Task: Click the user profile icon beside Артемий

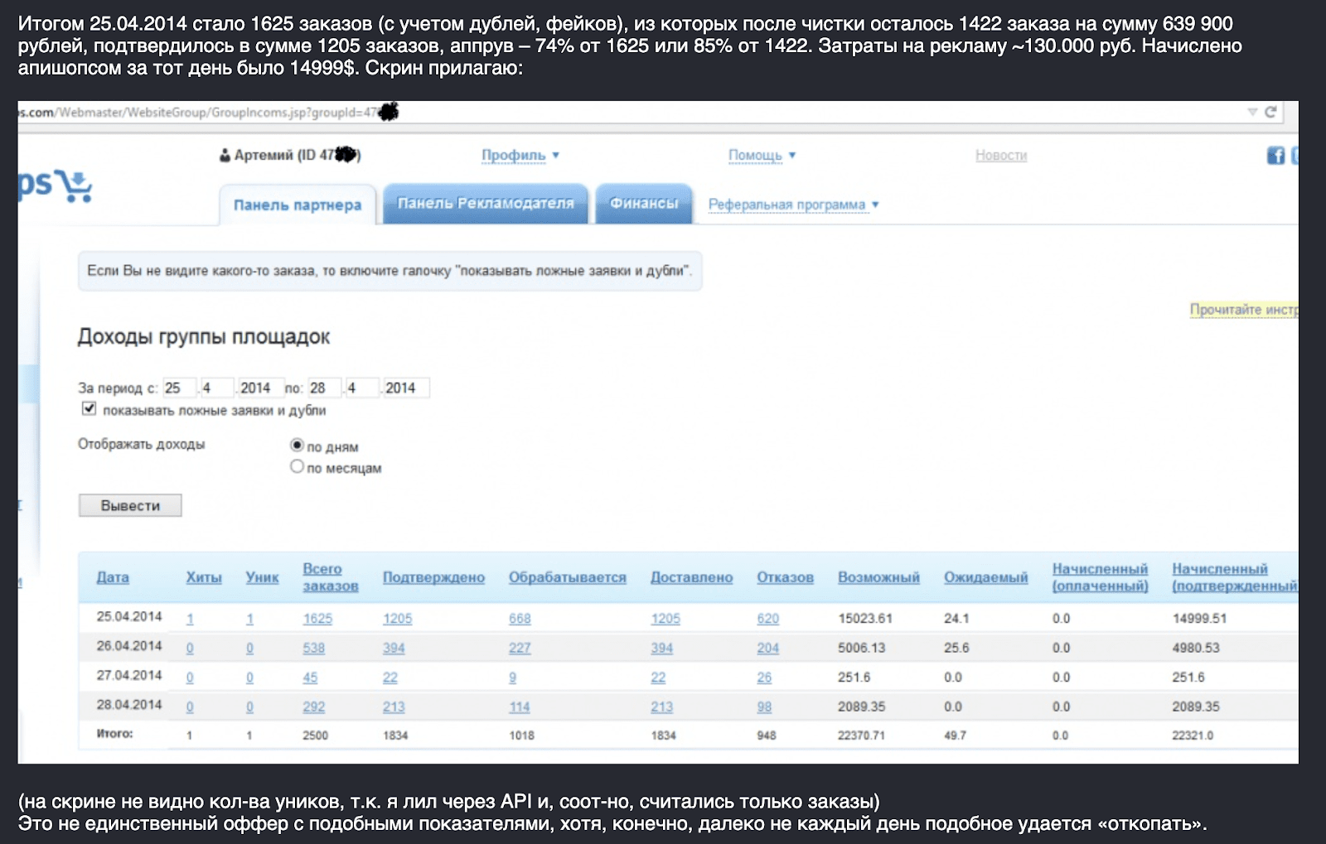Action: click(225, 156)
